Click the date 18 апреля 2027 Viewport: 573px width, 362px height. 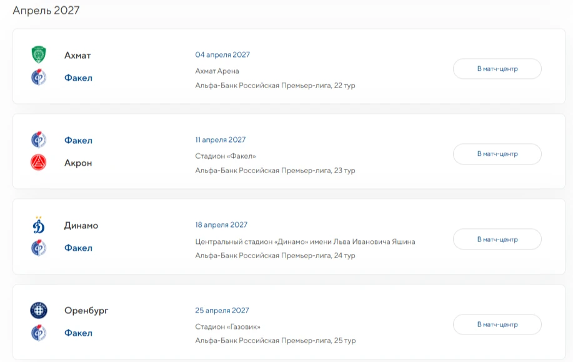221,225
